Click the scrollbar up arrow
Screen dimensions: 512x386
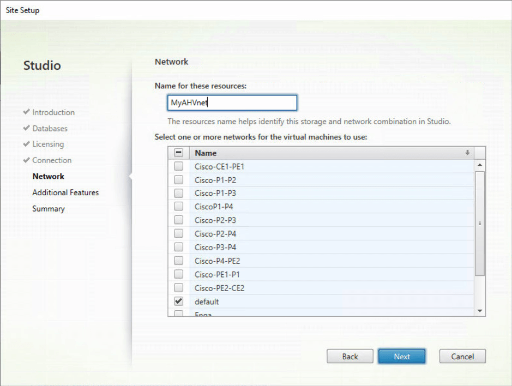tap(480, 165)
